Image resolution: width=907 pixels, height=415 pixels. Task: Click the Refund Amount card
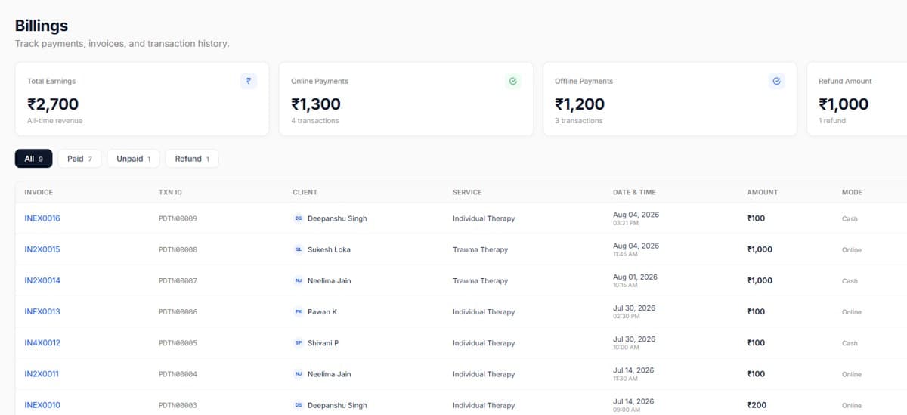pos(857,99)
